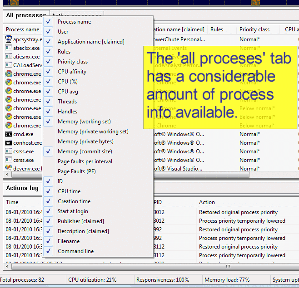Toggle the CPU affinity column checkmark

tap(48, 71)
